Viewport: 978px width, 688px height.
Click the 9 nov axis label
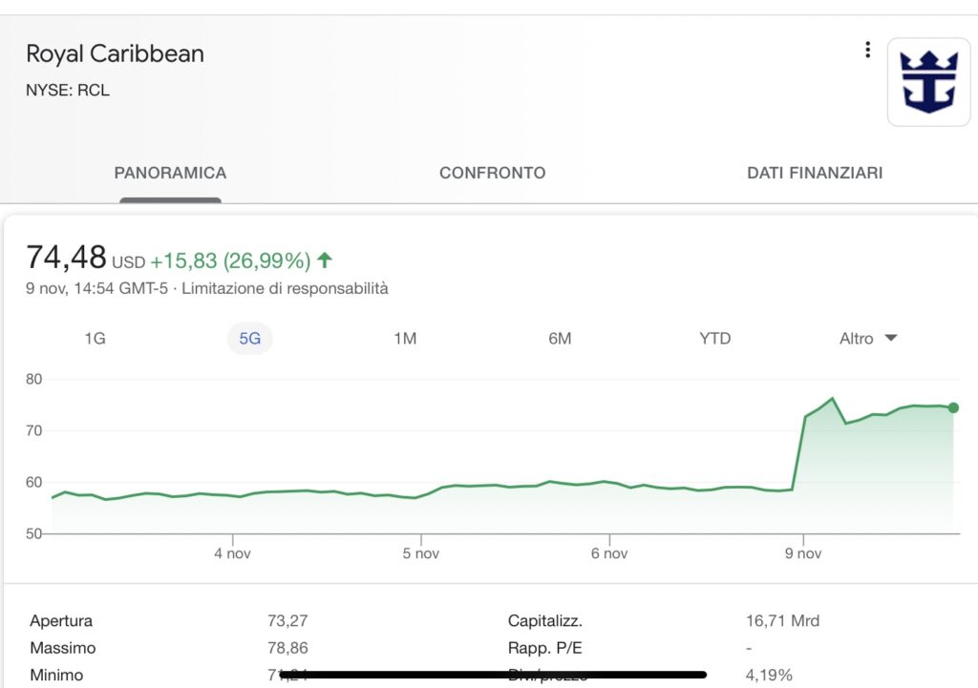803,553
